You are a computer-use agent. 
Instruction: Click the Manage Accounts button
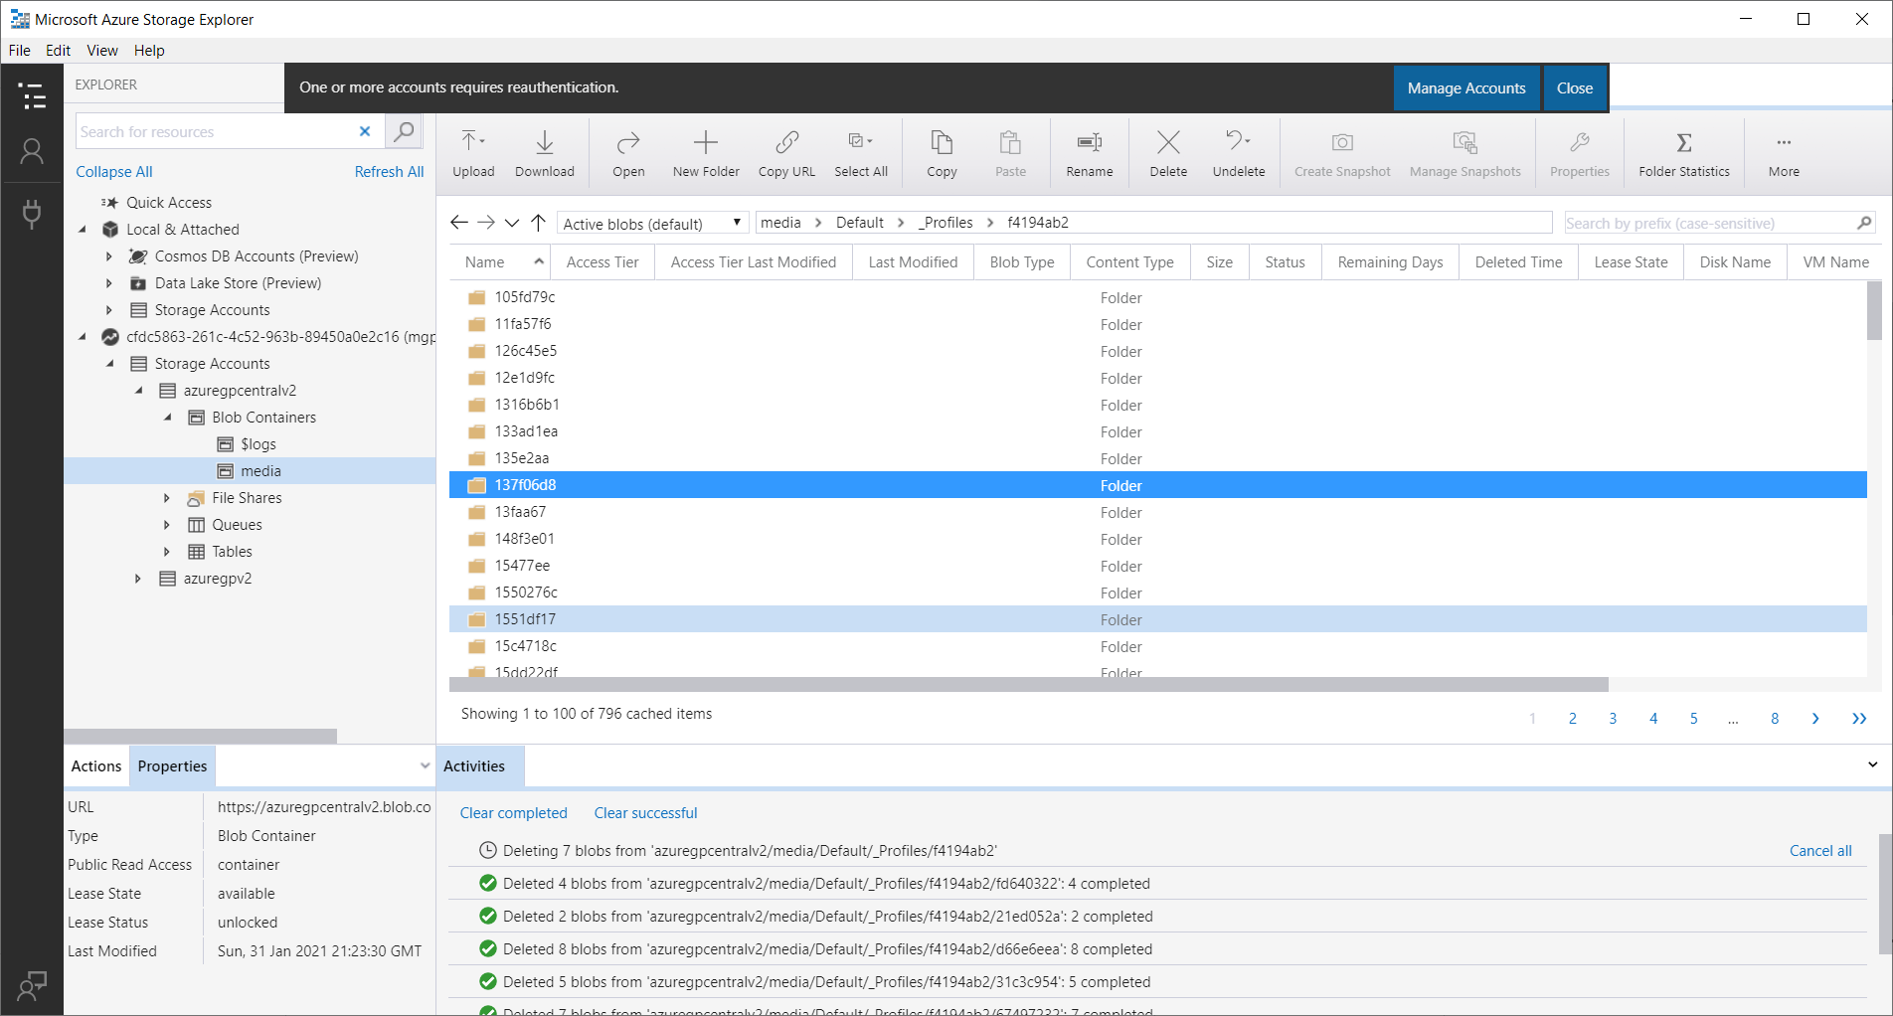pos(1466,88)
